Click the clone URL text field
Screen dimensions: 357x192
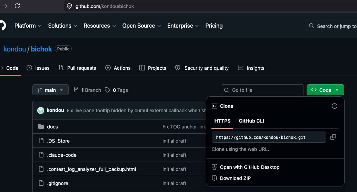click(x=269, y=137)
